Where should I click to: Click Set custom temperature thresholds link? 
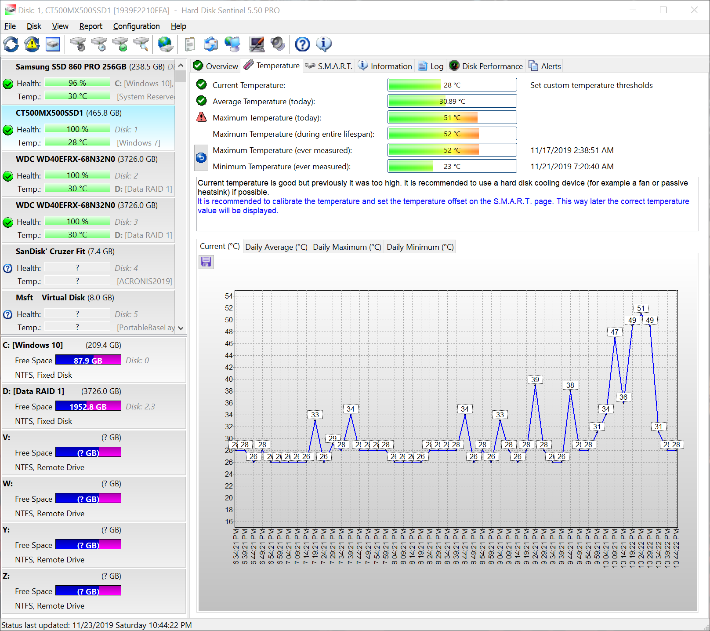pyautogui.click(x=591, y=85)
